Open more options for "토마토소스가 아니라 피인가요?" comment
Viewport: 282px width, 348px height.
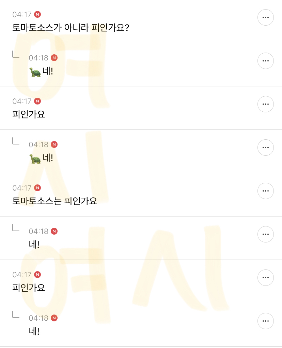coord(265,17)
